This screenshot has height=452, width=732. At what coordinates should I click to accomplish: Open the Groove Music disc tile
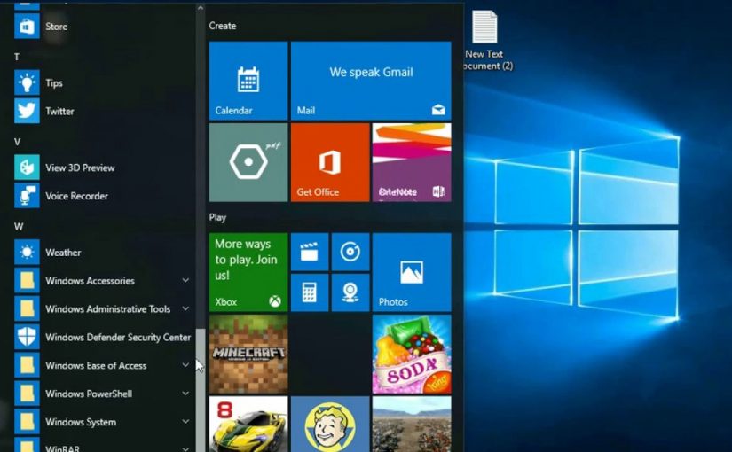350,252
